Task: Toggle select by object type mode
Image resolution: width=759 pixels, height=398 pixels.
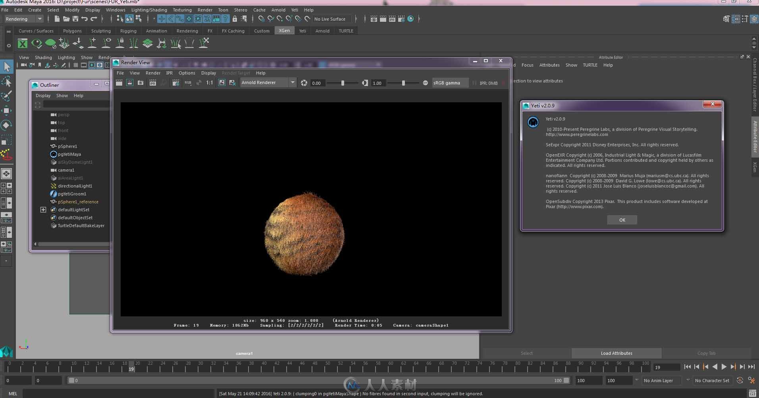Action: click(x=129, y=19)
